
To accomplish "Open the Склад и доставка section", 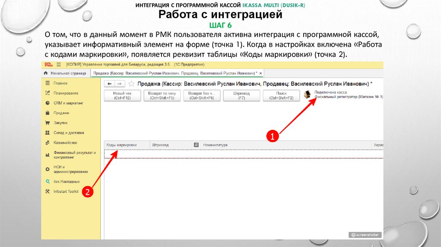I will click(x=68, y=133).
